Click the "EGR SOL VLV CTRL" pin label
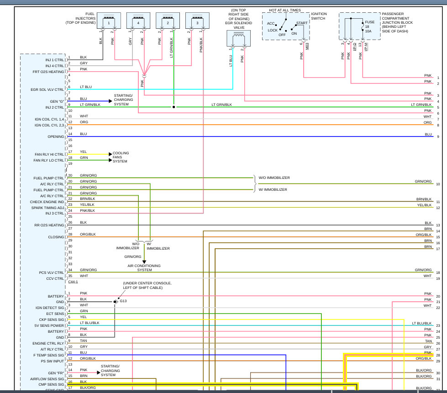The height and width of the screenshot is (393, 447). [x=47, y=89]
